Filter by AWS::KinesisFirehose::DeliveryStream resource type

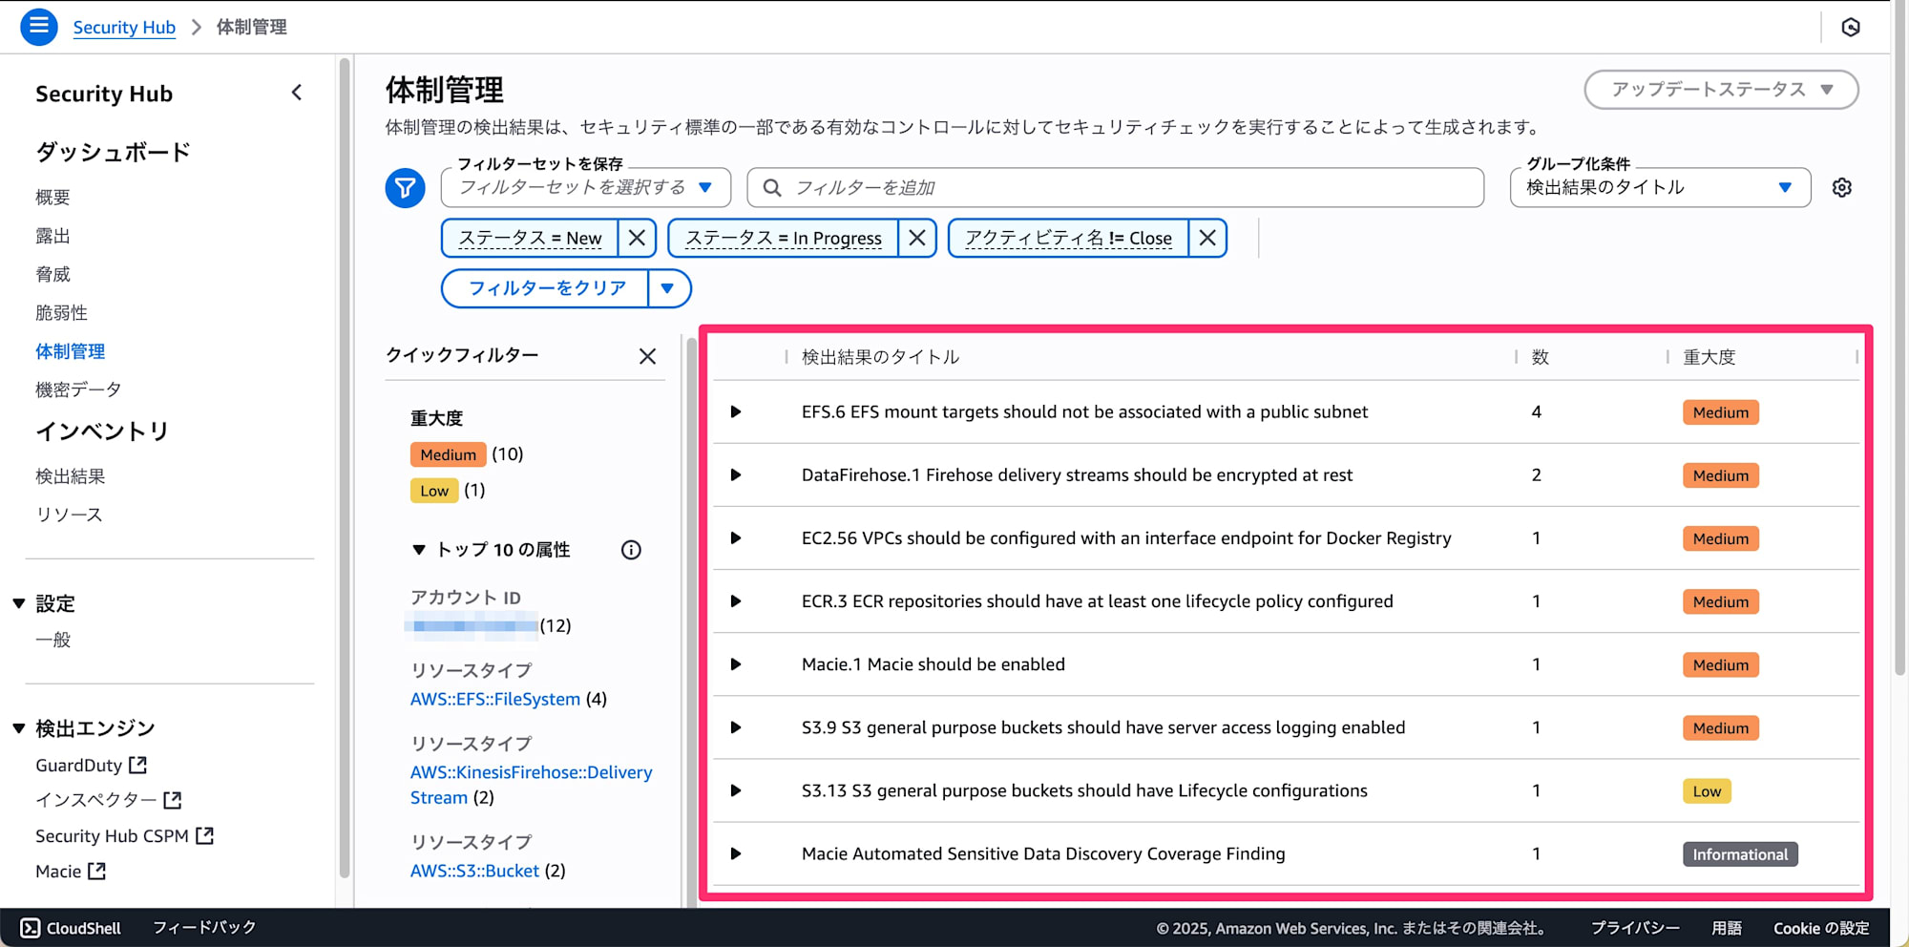coord(532,785)
